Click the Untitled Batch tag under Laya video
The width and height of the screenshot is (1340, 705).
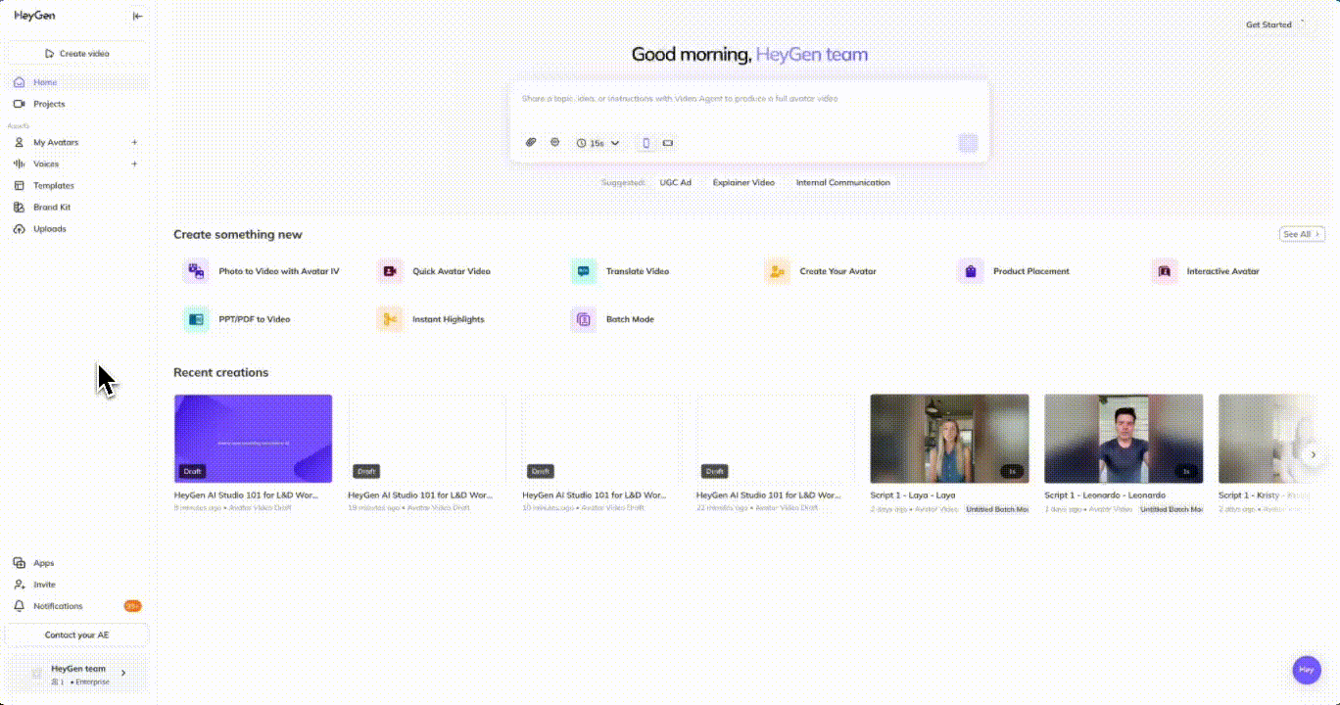click(x=996, y=509)
